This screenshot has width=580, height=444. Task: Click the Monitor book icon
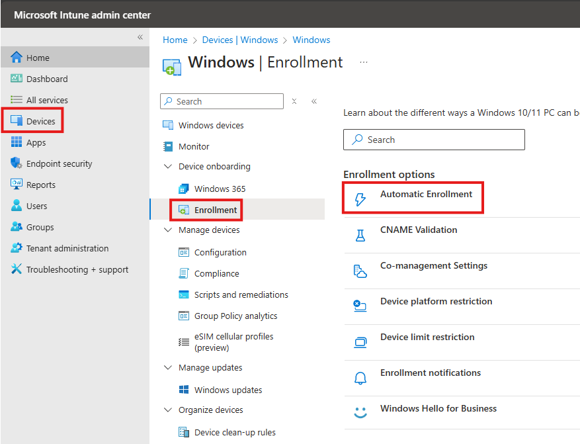(x=168, y=146)
